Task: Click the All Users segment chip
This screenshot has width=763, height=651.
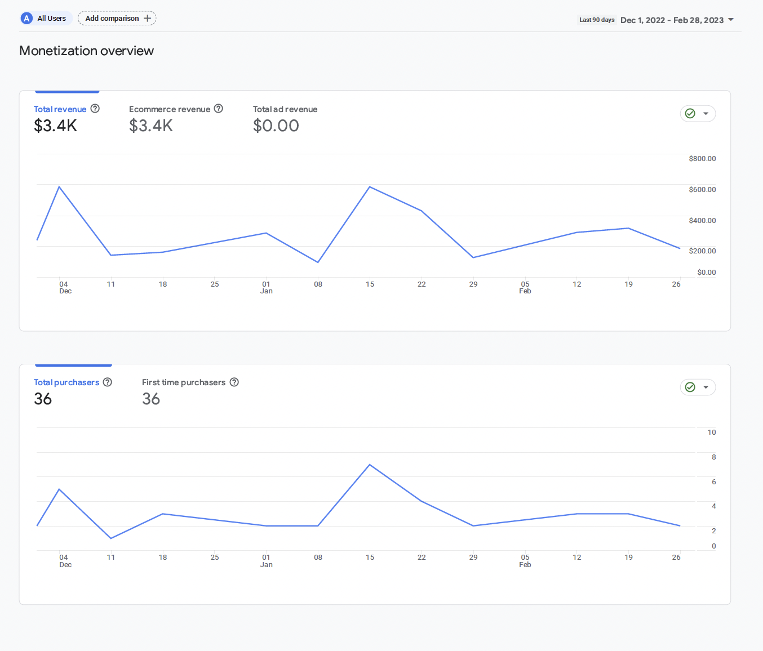Action: point(46,19)
